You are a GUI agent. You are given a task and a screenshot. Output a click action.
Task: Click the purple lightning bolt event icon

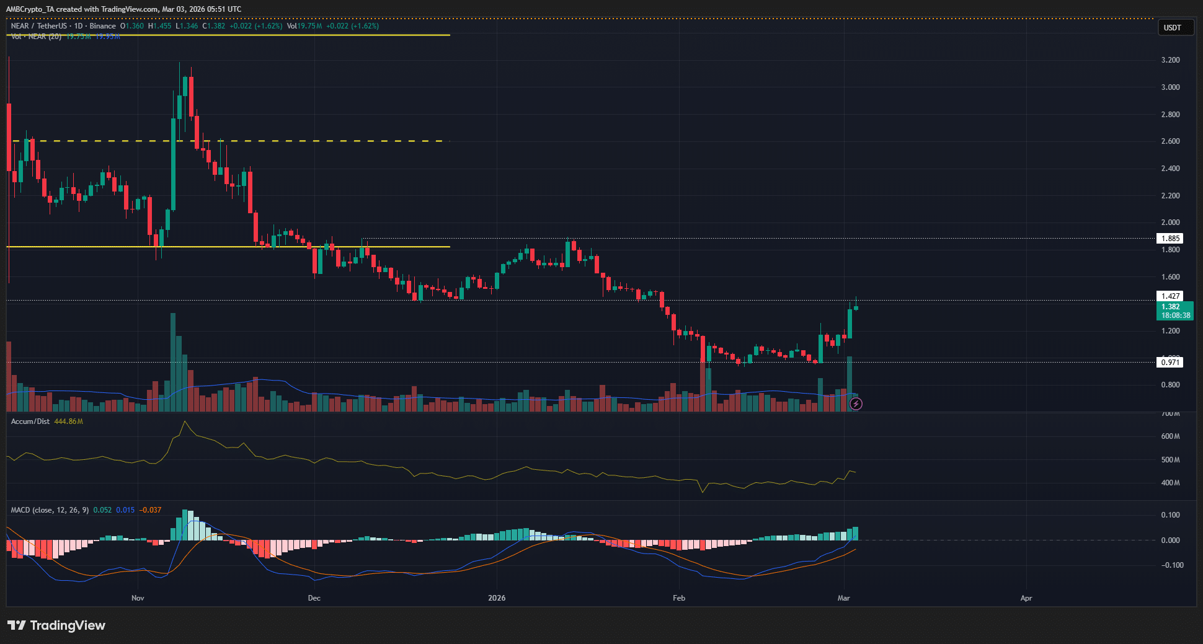tap(856, 404)
